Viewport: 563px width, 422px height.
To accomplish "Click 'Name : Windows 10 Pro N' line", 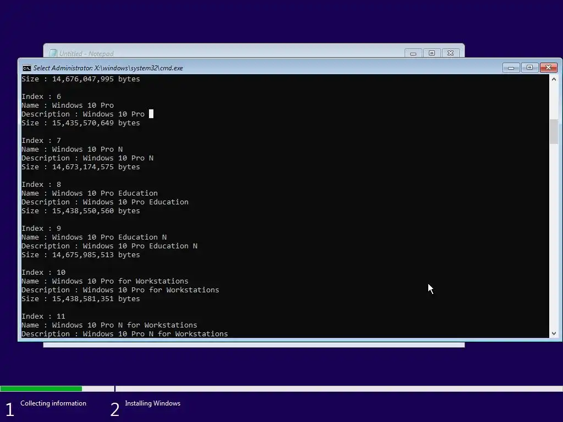I will pyautogui.click(x=72, y=149).
